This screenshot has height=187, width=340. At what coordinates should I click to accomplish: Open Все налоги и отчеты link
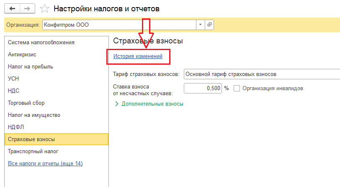pos(45,164)
